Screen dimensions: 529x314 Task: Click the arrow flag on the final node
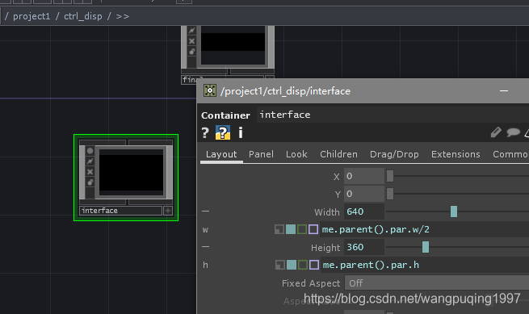tap(191, 31)
